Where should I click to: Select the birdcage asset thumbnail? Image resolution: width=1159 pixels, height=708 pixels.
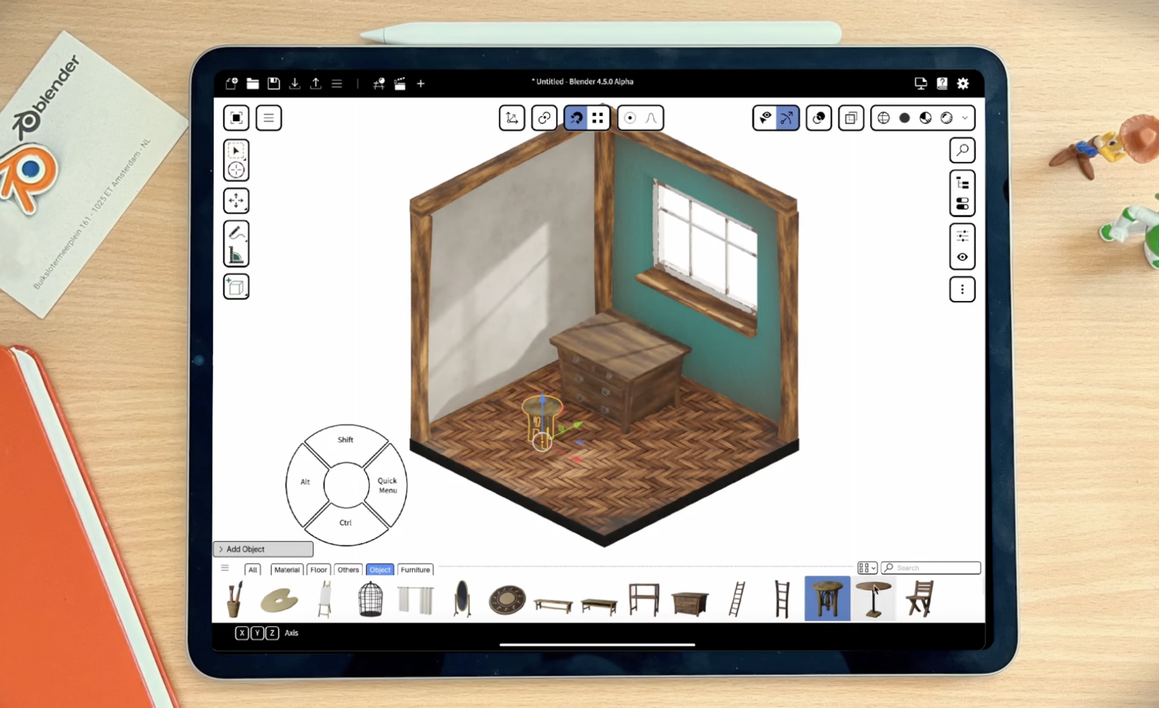pos(370,598)
